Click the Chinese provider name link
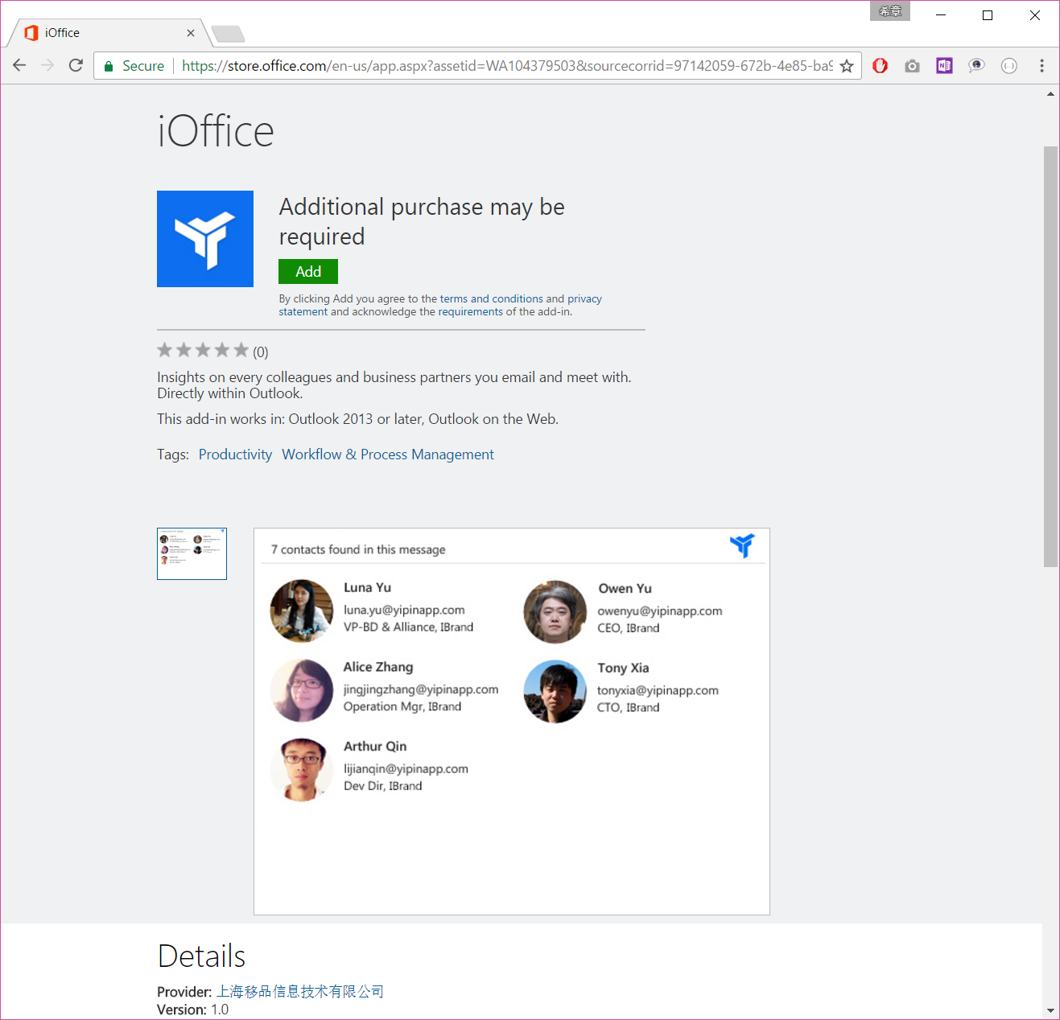Viewport: 1060px width, 1020px height. click(299, 991)
